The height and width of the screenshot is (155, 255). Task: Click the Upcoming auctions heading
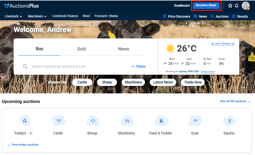(21, 101)
